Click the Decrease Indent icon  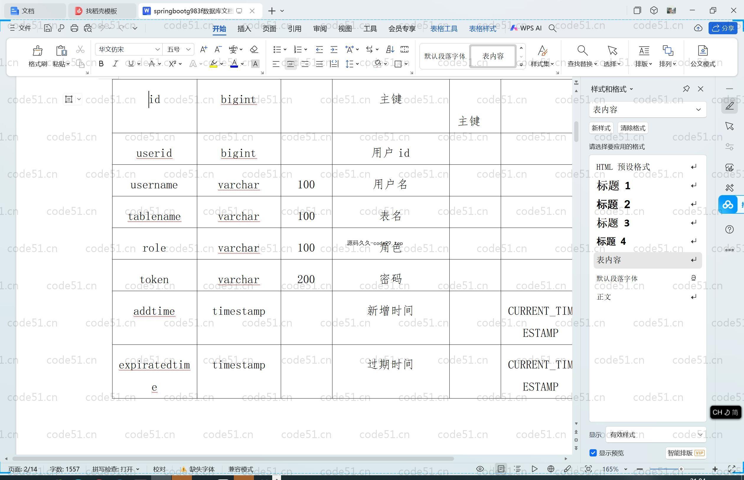tap(319, 49)
